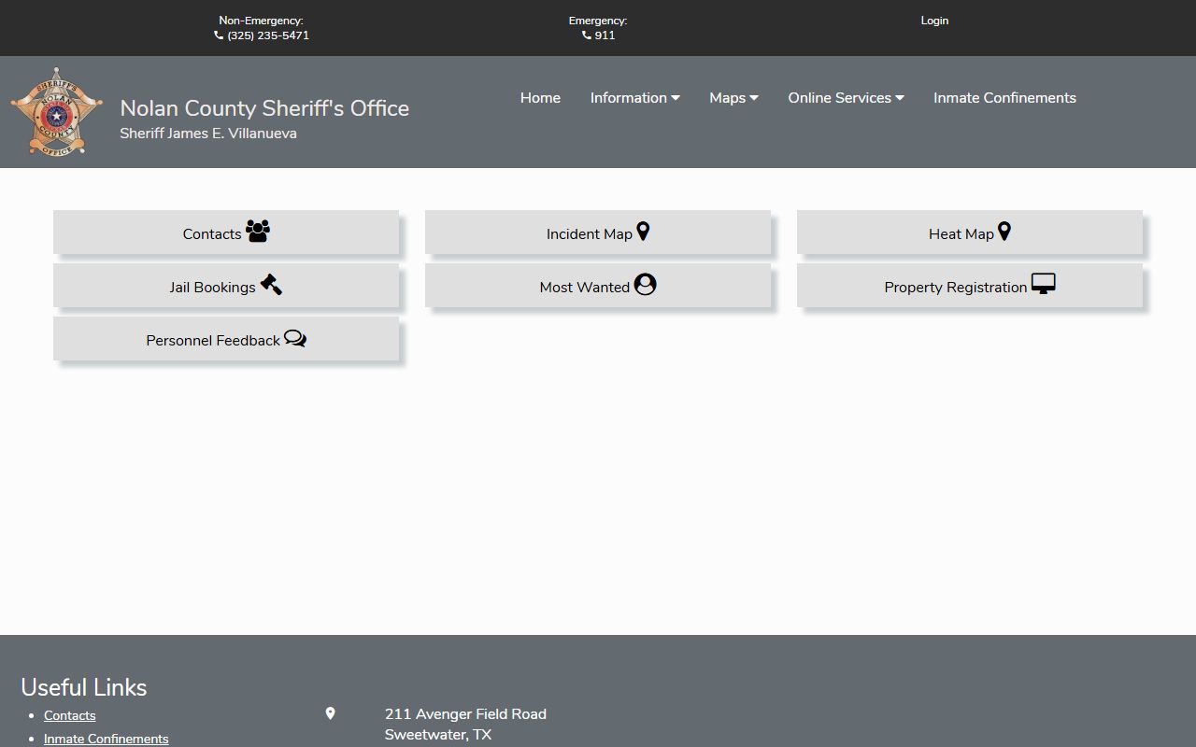Open Property Registration
The height and width of the screenshot is (747, 1196).
[970, 286]
